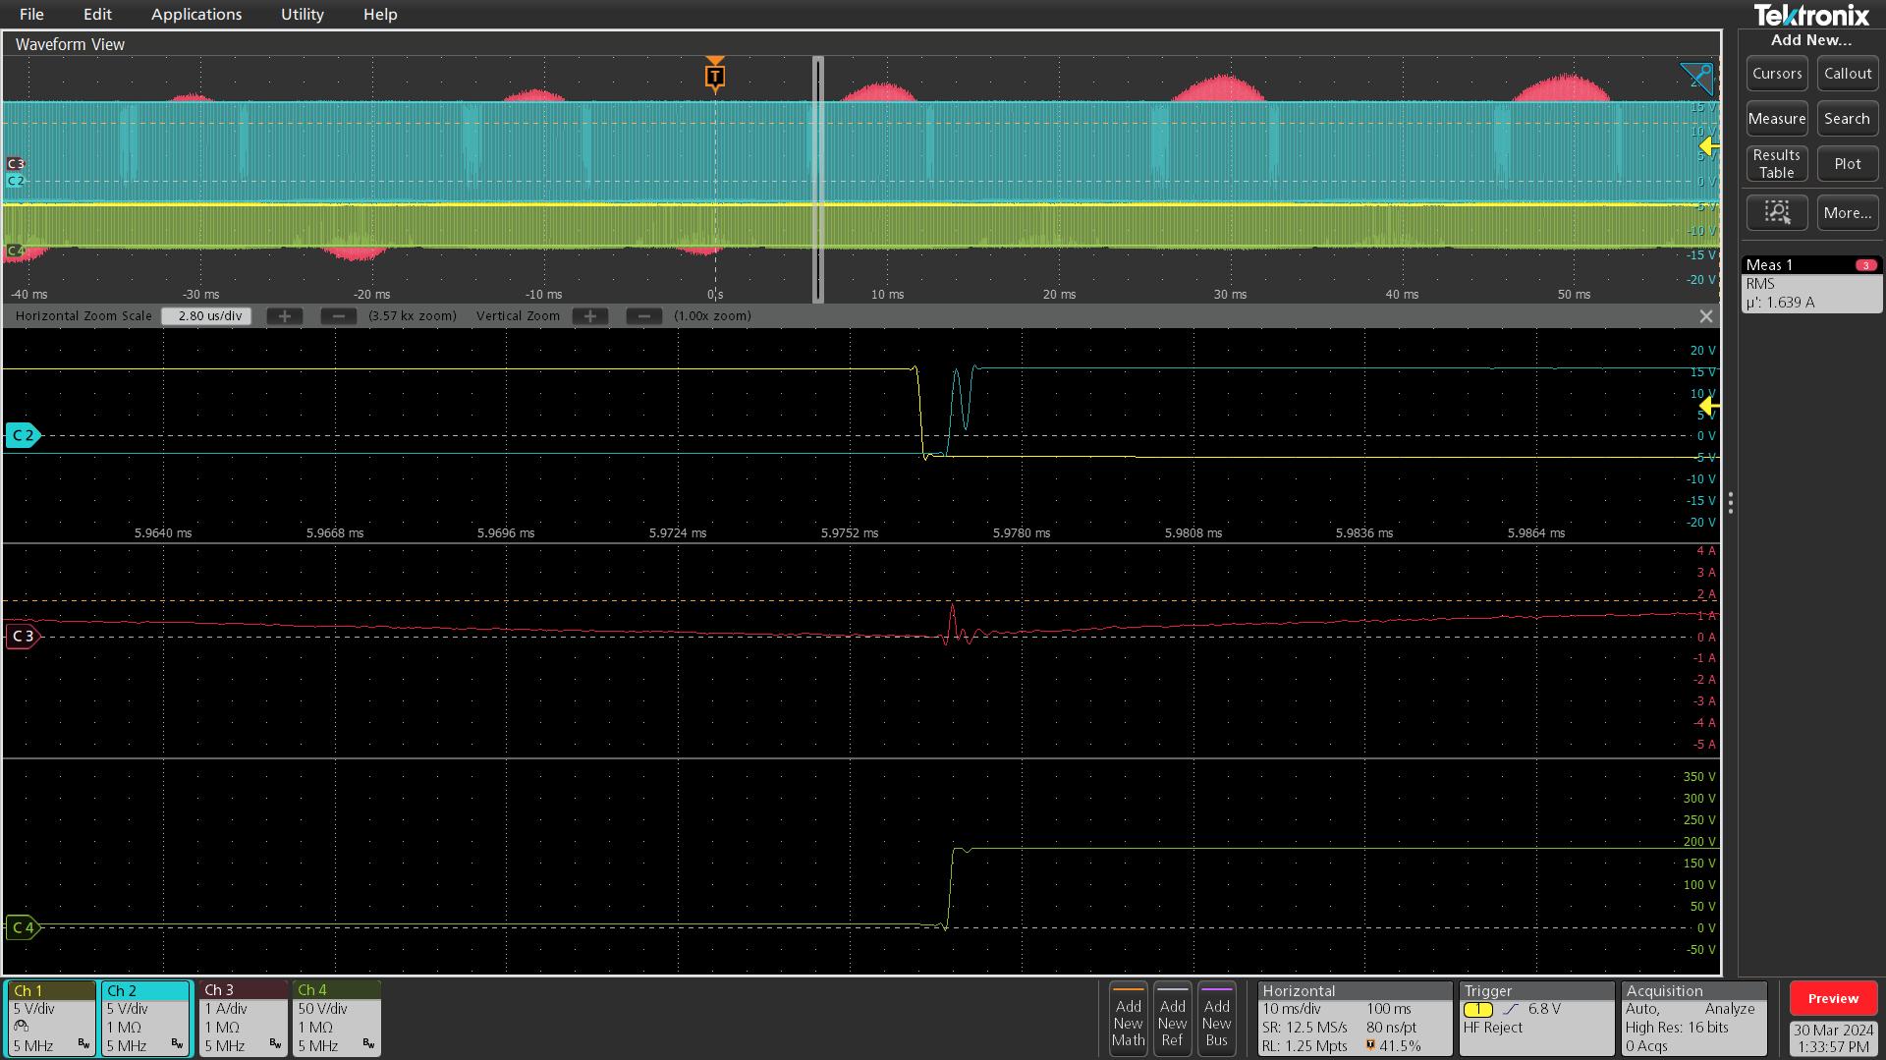Click the trigger rising slope icon
1886x1060 pixels.
click(1511, 1009)
